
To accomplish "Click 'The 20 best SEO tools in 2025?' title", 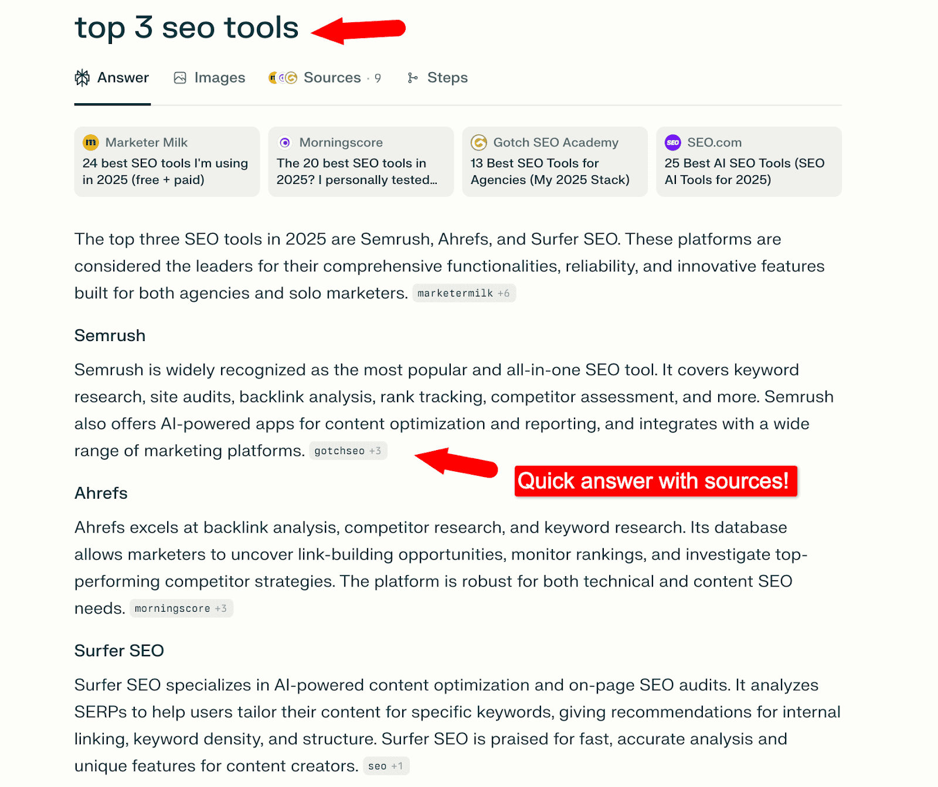I will [x=357, y=171].
